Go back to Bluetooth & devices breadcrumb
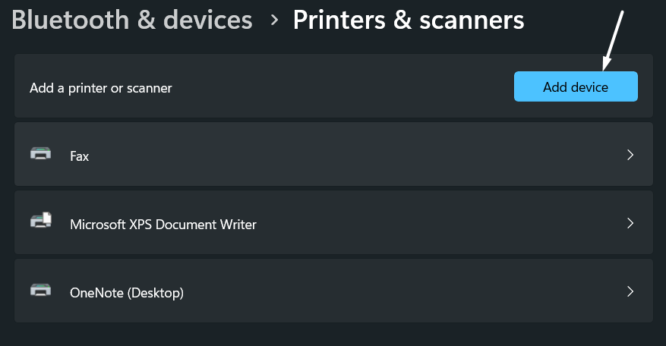 (131, 20)
